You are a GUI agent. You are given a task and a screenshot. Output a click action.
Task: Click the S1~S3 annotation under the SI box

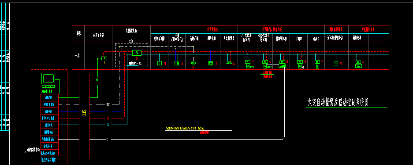[135, 64]
